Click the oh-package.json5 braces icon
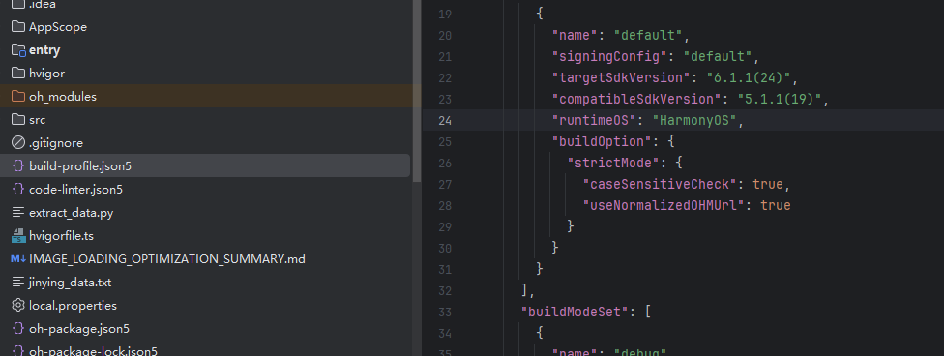The height and width of the screenshot is (359, 944). pos(18,329)
